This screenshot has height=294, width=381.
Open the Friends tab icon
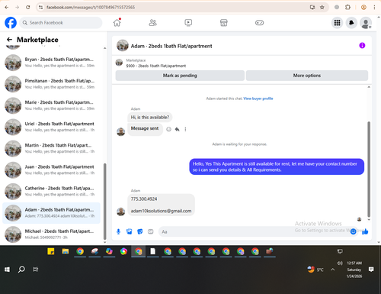point(152,23)
